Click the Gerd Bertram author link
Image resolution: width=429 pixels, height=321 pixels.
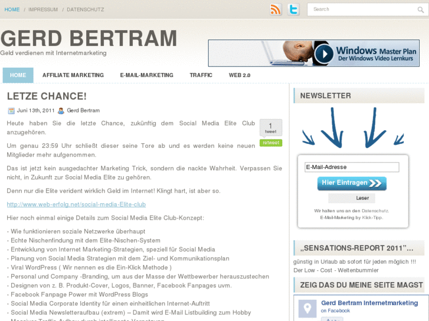point(83,110)
